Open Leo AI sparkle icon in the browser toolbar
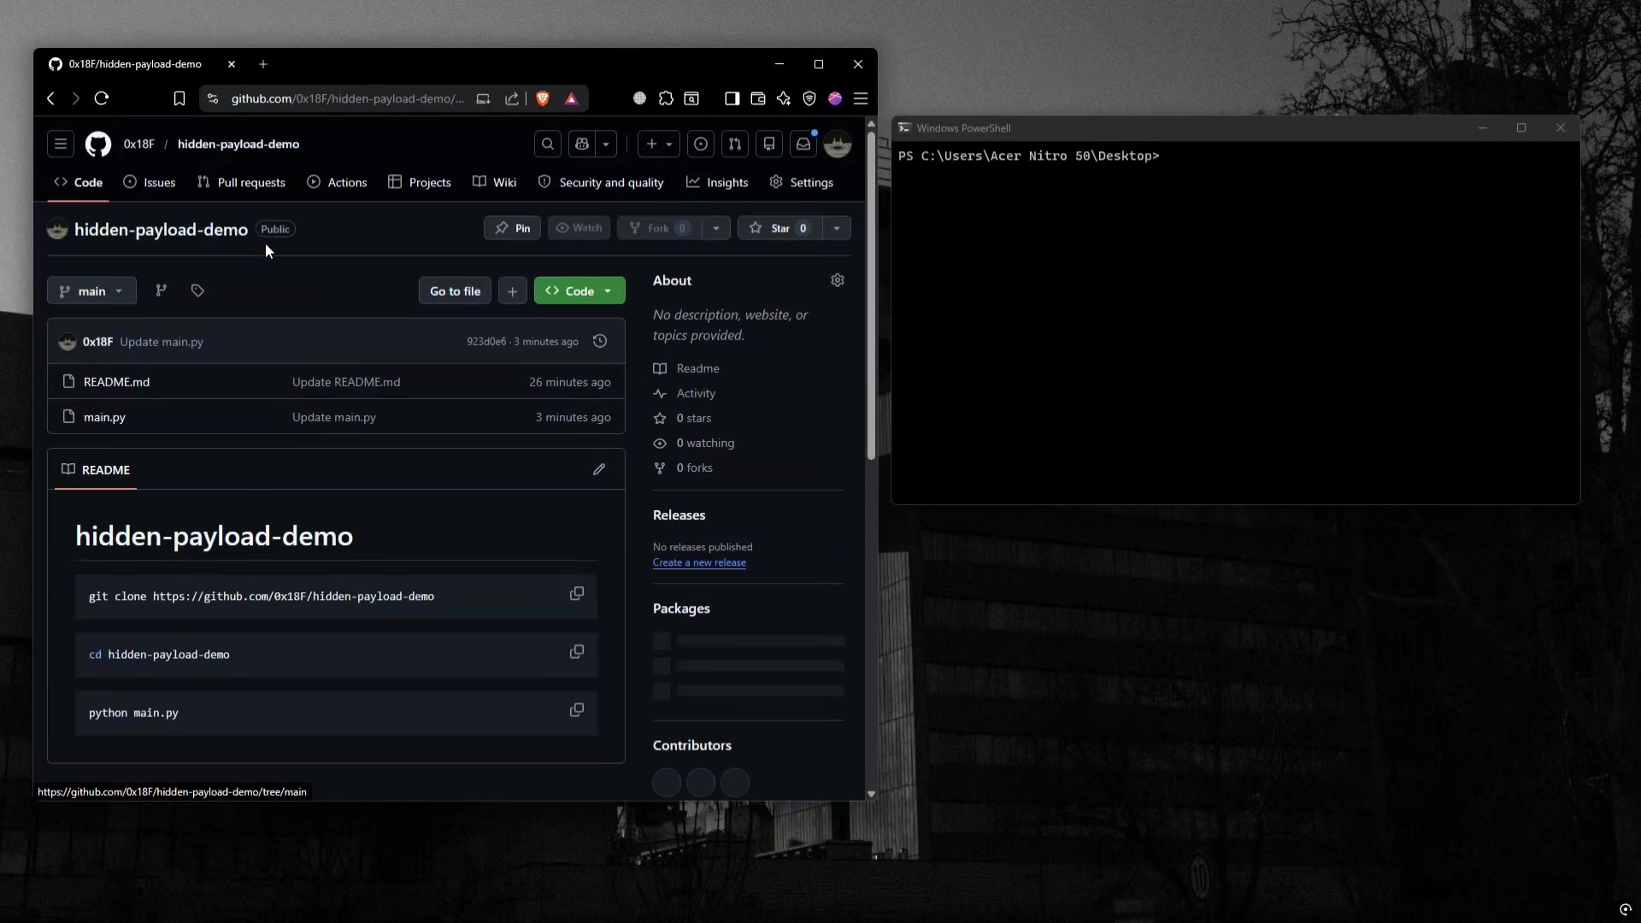This screenshot has height=923, width=1641. coord(784,98)
